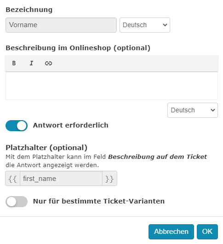Focus the first_name placeholder field

pyautogui.click(x=61, y=179)
